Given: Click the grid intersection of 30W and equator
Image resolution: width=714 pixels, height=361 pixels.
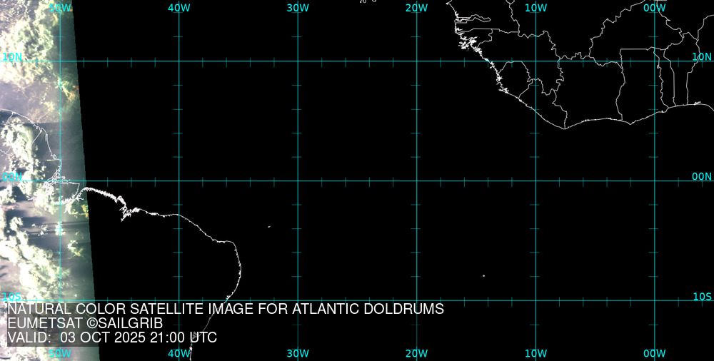Looking at the screenshot, I should coord(298,180).
